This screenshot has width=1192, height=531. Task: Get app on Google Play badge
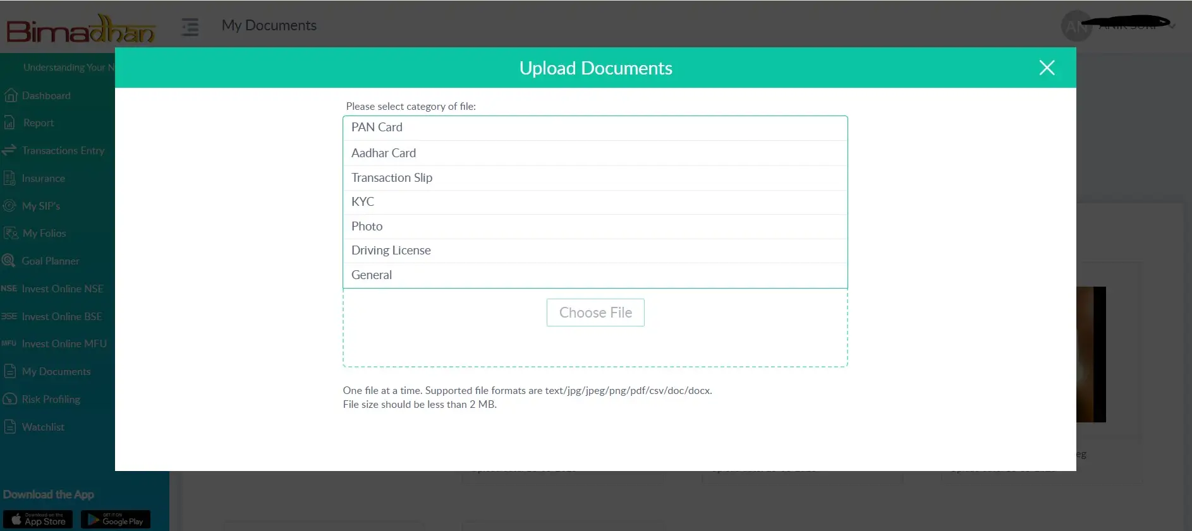(x=116, y=520)
